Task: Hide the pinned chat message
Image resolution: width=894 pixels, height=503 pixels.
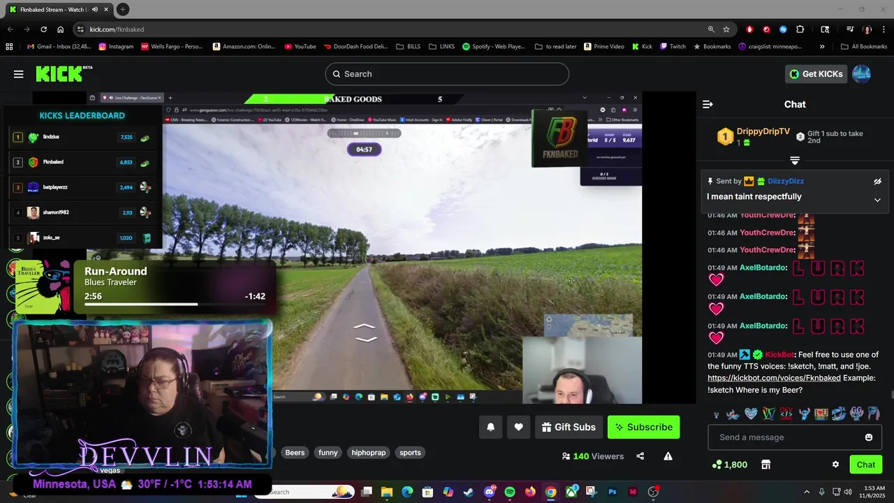Action: point(878,181)
